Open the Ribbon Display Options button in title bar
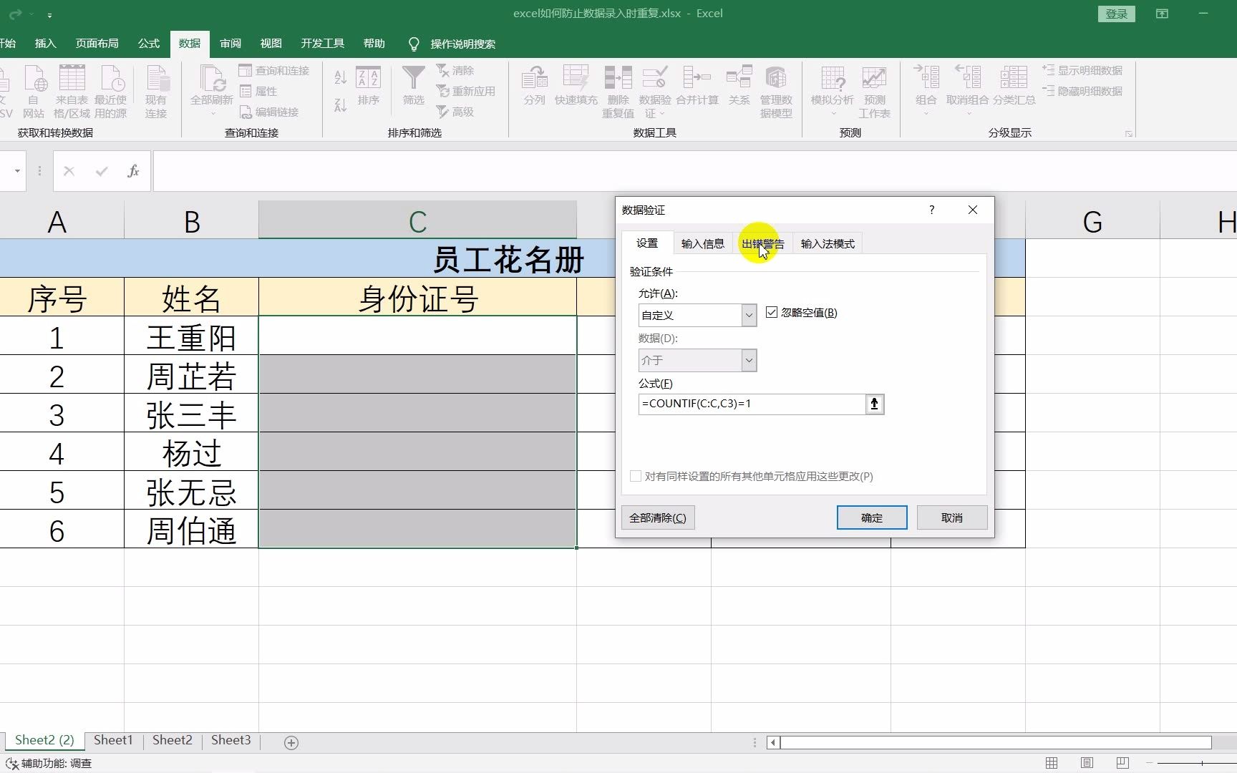The image size is (1237, 773). point(1162,14)
